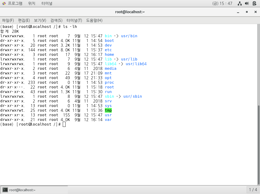Click the 'root' directory name in listing
The image size is (260, 194).
coord(109,87)
